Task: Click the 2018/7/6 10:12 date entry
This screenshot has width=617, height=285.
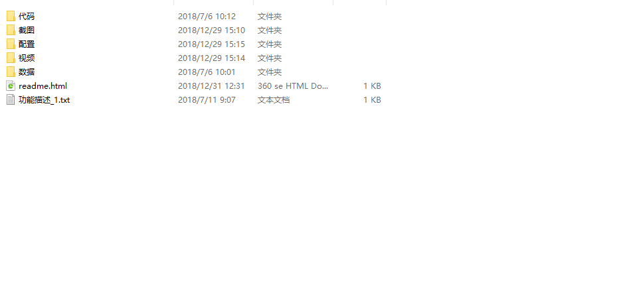Action: click(x=207, y=17)
